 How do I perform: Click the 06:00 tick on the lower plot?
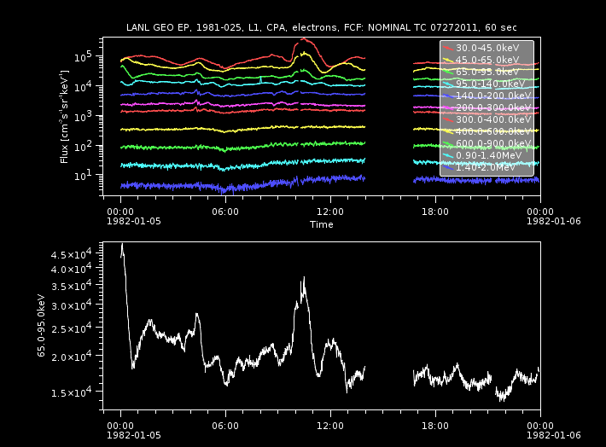coord(225,424)
